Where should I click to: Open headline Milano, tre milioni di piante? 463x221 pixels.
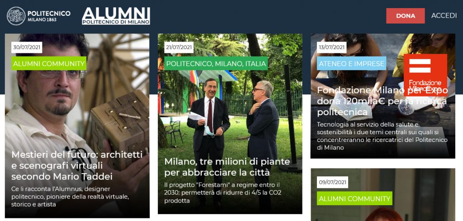coord(227,167)
